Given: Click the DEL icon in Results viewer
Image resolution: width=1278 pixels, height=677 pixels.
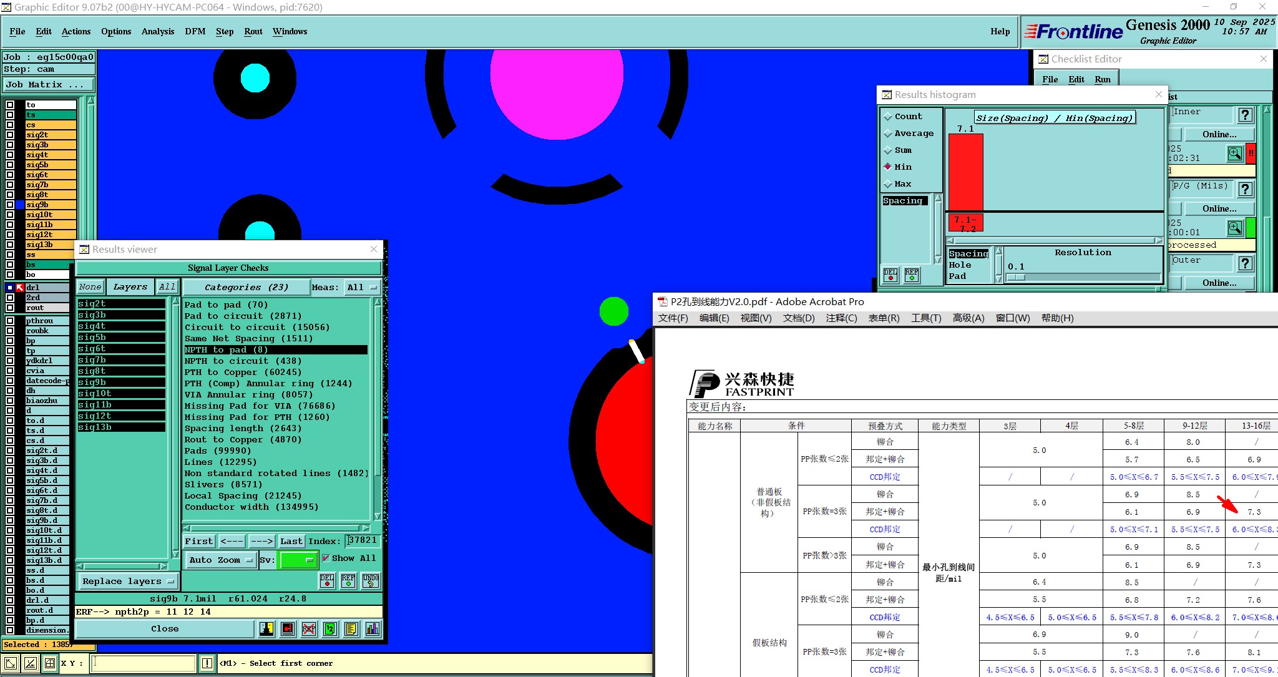Looking at the screenshot, I should [x=327, y=581].
